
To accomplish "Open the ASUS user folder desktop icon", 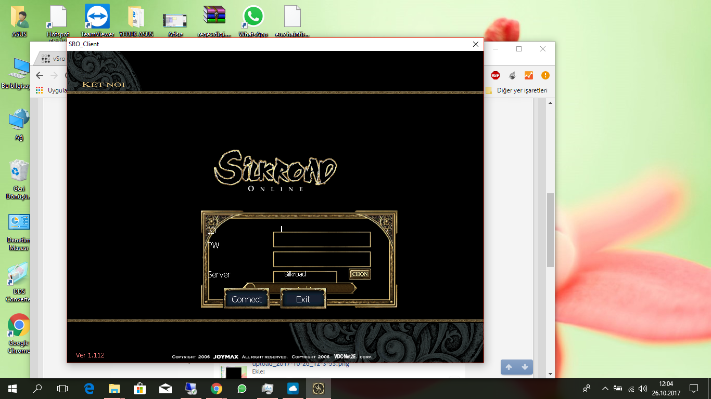I will tap(20, 21).
